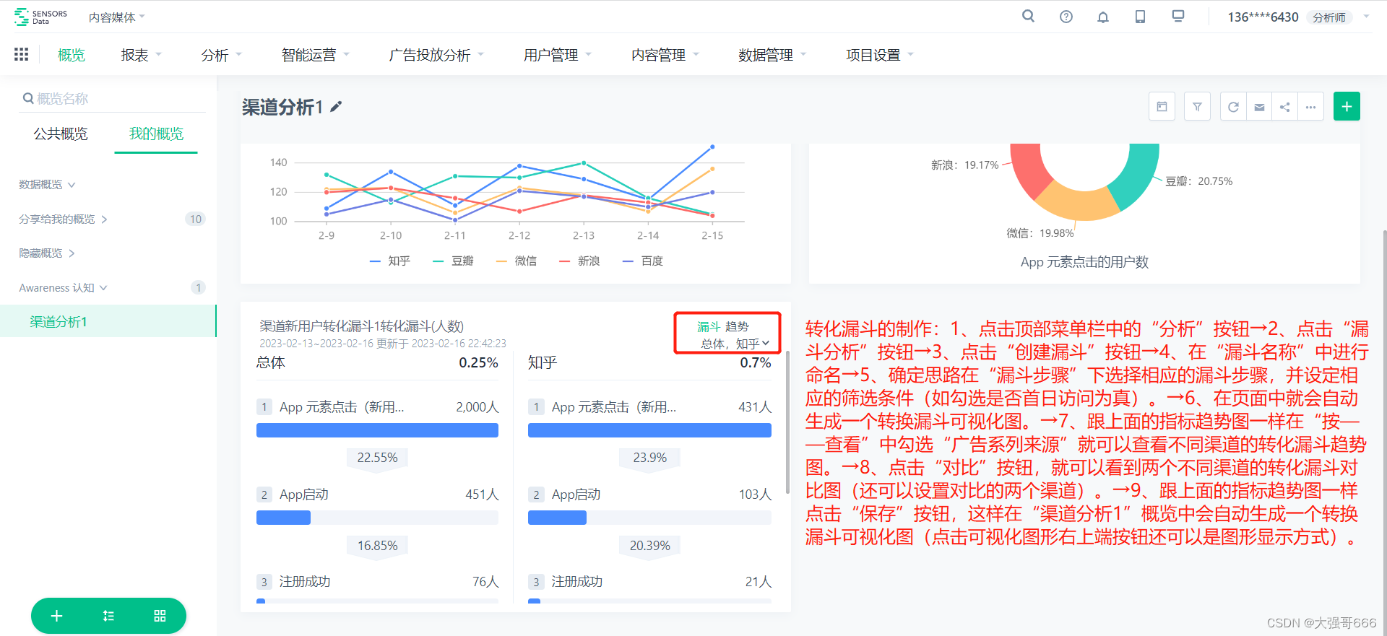1387x636 pixels.
Task: Click the dashboard time calendar icon
Action: coord(1162,107)
